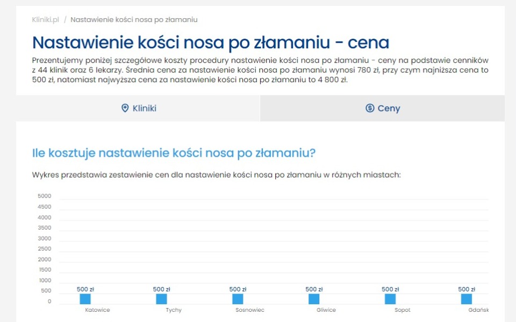This screenshot has width=516, height=322.
Task: Click the Katowice city label
Action: pyautogui.click(x=97, y=310)
